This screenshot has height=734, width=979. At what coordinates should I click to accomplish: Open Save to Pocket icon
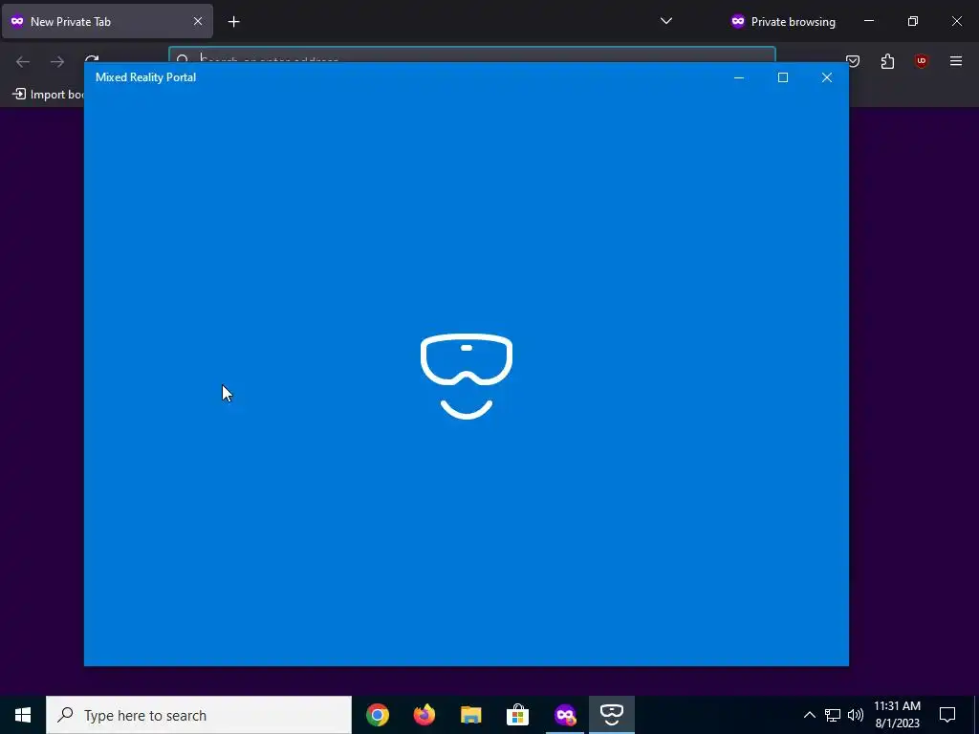(x=853, y=61)
